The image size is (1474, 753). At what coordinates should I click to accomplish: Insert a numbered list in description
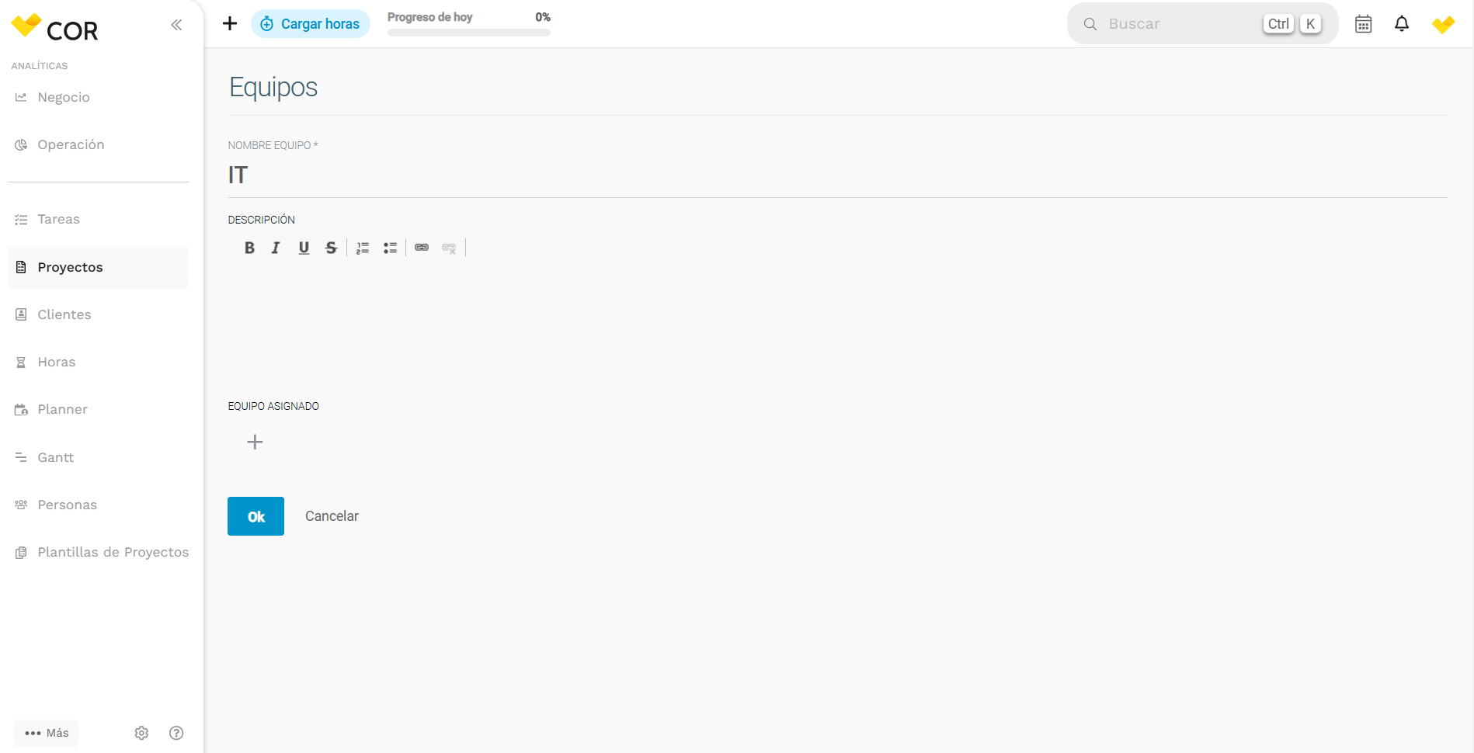(x=363, y=248)
